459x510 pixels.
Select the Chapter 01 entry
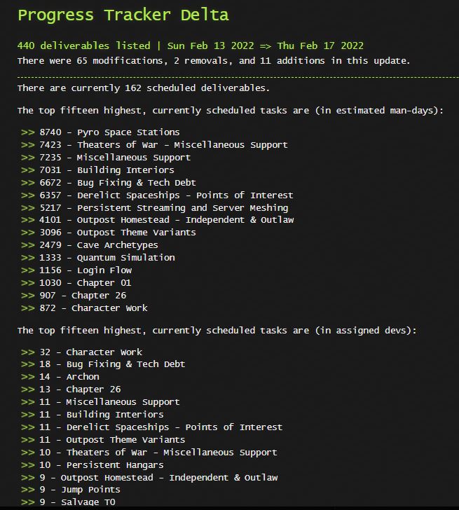tap(76, 282)
